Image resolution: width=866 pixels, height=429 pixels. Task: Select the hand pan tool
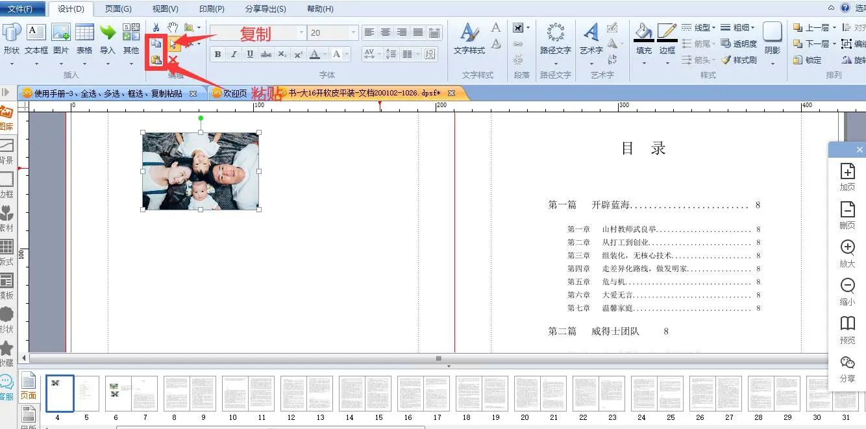pos(173,27)
